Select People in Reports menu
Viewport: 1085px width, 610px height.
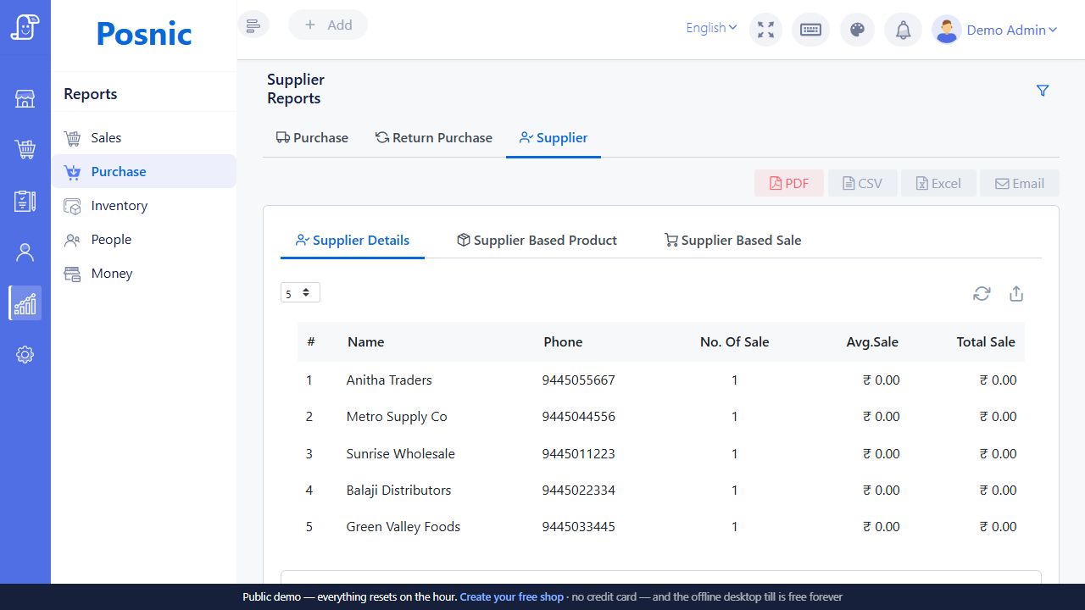tap(143, 239)
